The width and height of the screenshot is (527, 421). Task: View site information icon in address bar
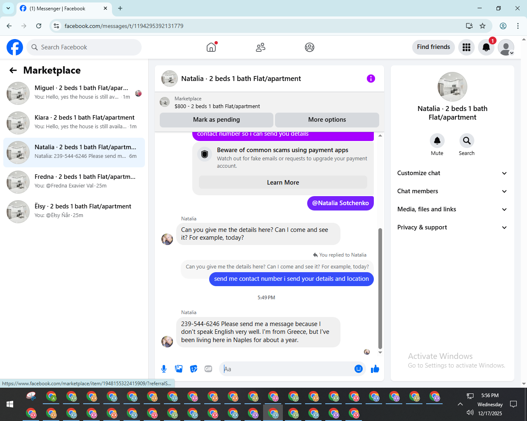click(57, 26)
